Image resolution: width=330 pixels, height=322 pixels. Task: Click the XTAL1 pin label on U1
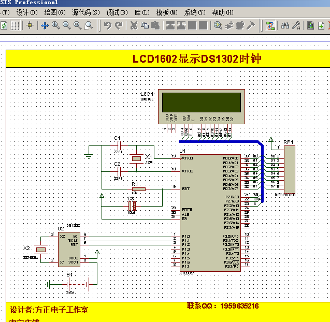point(187,158)
